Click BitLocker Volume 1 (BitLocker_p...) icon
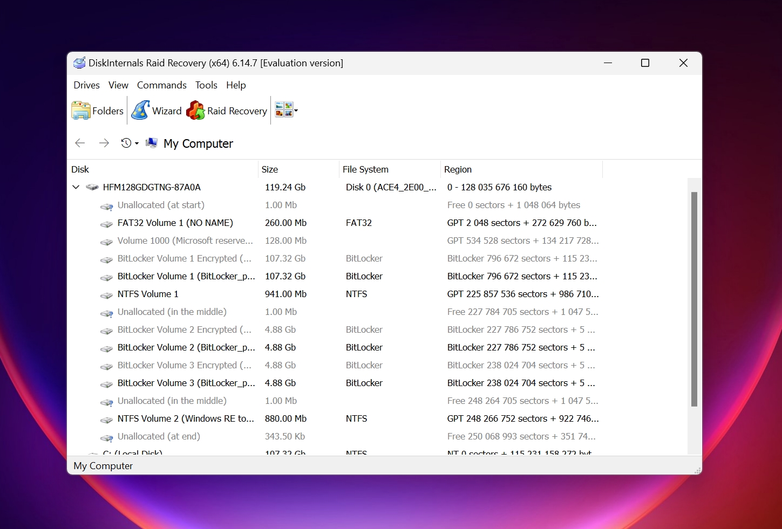Viewport: 782px width, 529px height. tap(107, 277)
